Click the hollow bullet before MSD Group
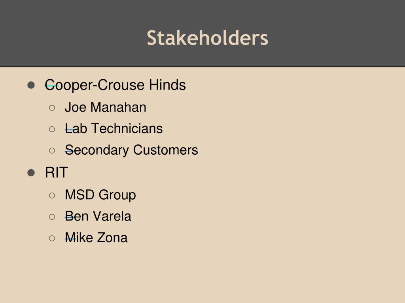This screenshot has width=405, height=303. point(52,195)
